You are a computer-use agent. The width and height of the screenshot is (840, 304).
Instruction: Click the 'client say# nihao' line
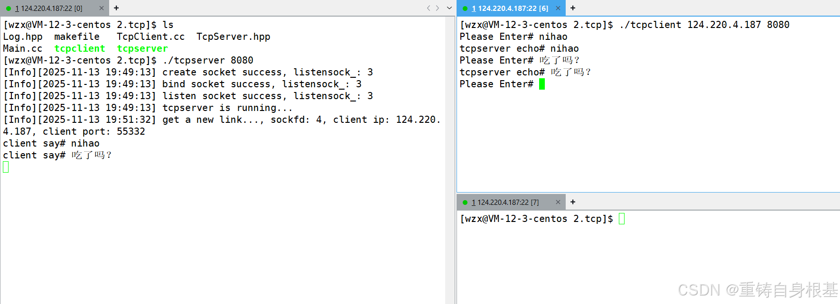pos(51,143)
